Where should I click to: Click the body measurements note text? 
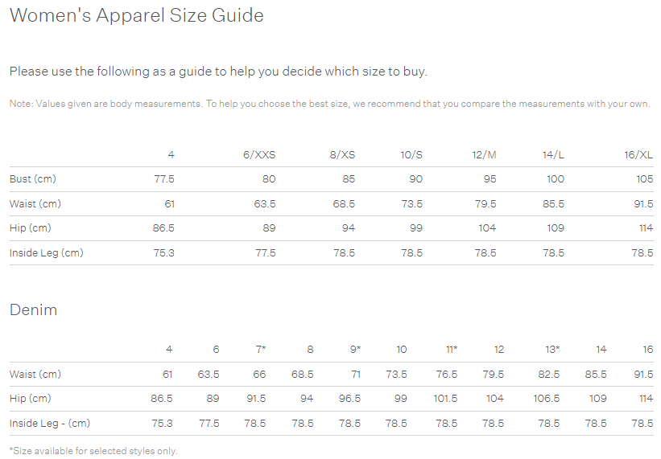329,104
